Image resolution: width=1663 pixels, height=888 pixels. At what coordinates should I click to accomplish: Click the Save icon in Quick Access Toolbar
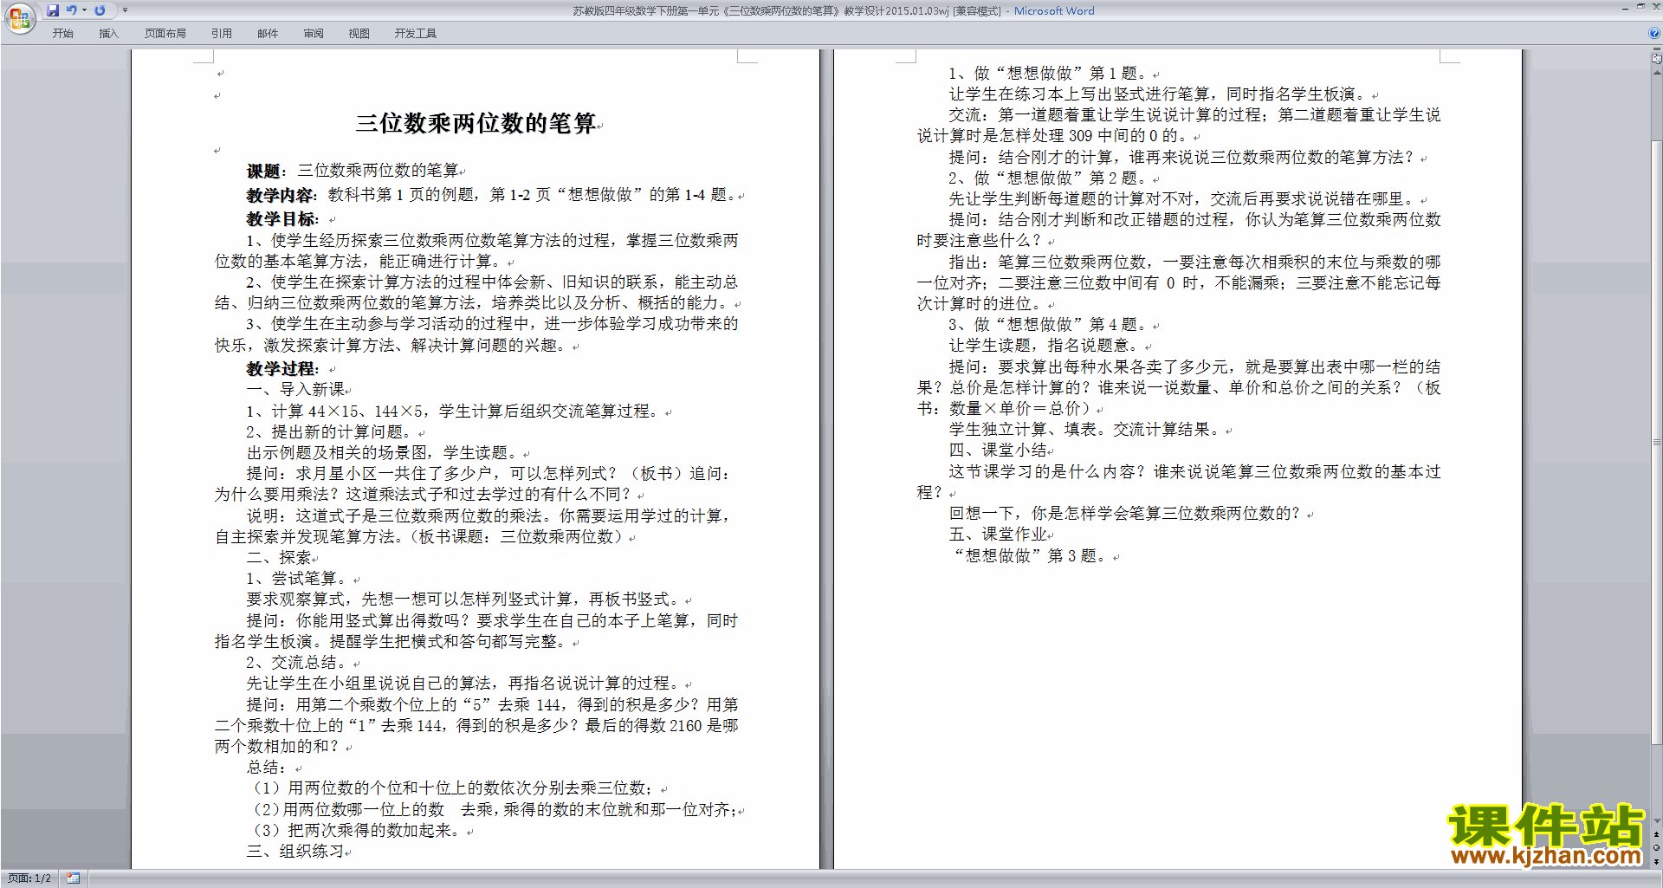click(x=53, y=10)
